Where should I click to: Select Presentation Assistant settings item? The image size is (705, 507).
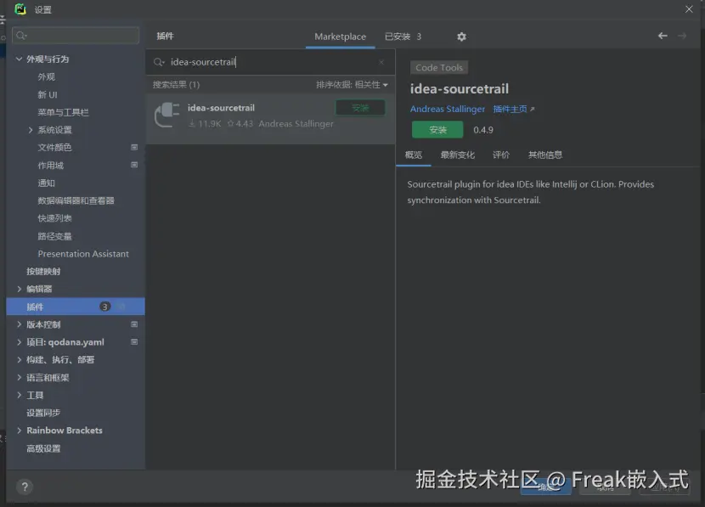[x=83, y=254]
